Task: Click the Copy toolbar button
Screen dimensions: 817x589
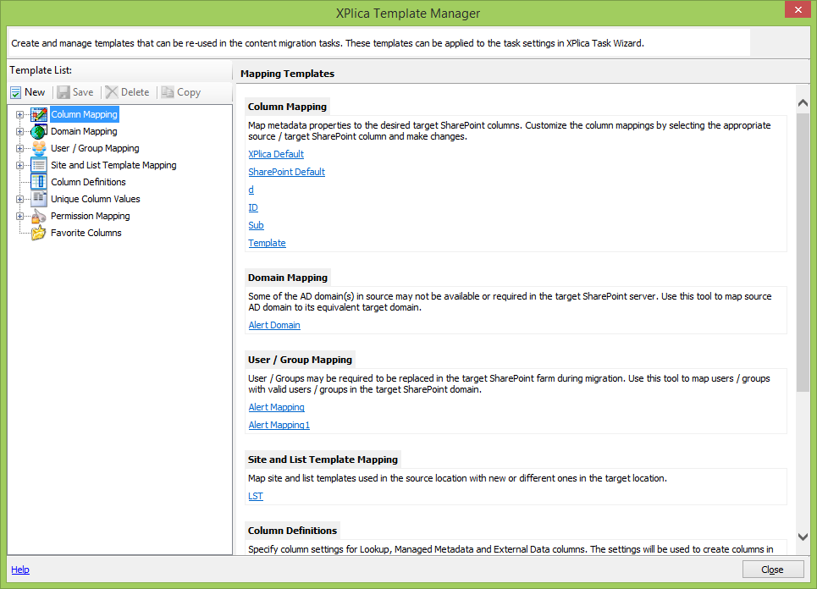Action: pyautogui.click(x=181, y=92)
